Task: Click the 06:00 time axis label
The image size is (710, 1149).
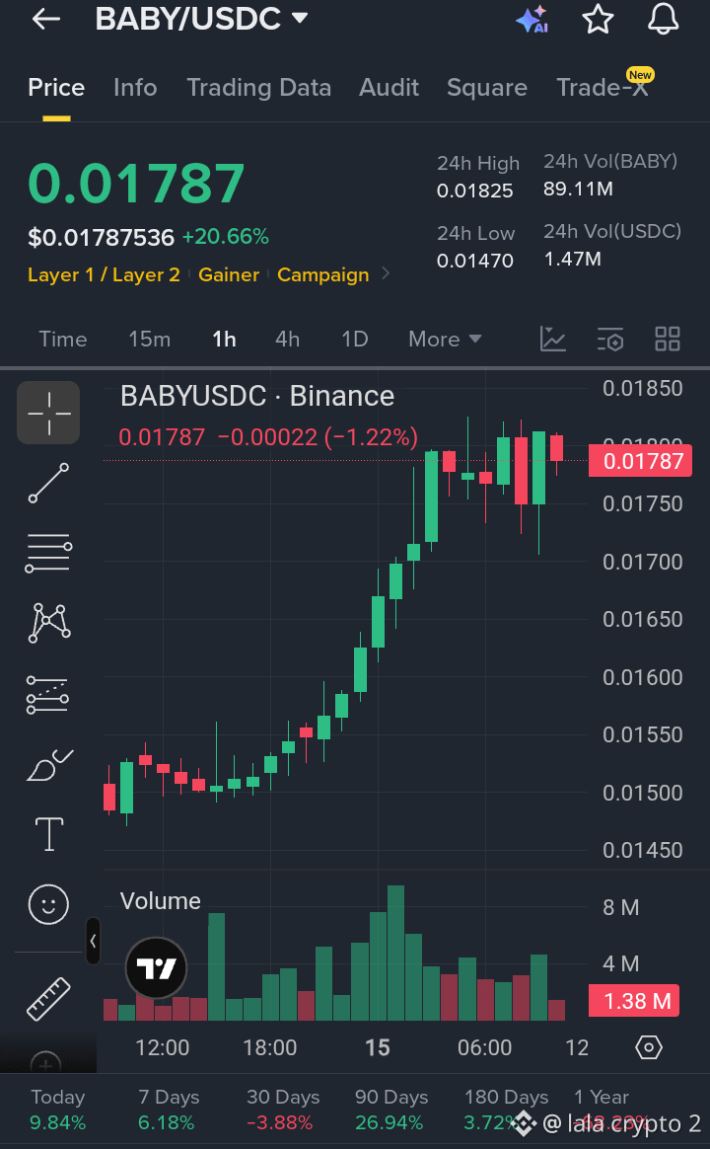Action: (484, 1048)
